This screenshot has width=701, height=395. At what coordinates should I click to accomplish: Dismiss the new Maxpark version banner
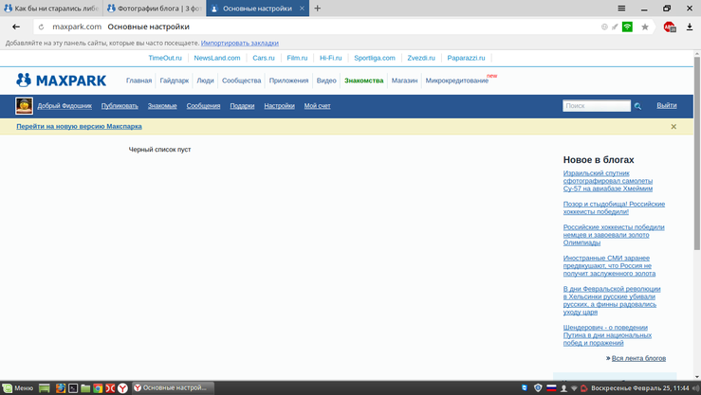tap(673, 126)
